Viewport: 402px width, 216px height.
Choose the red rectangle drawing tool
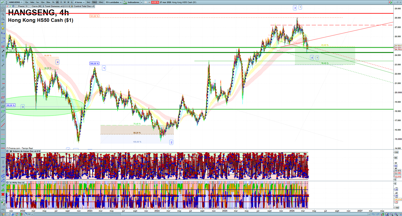3,46
